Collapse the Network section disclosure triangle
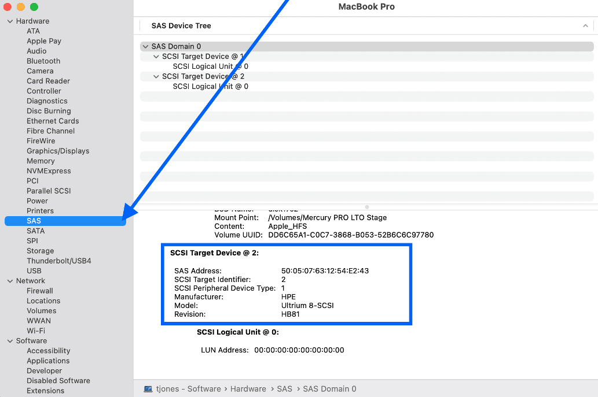The image size is (598, 397). pos(9,281)
